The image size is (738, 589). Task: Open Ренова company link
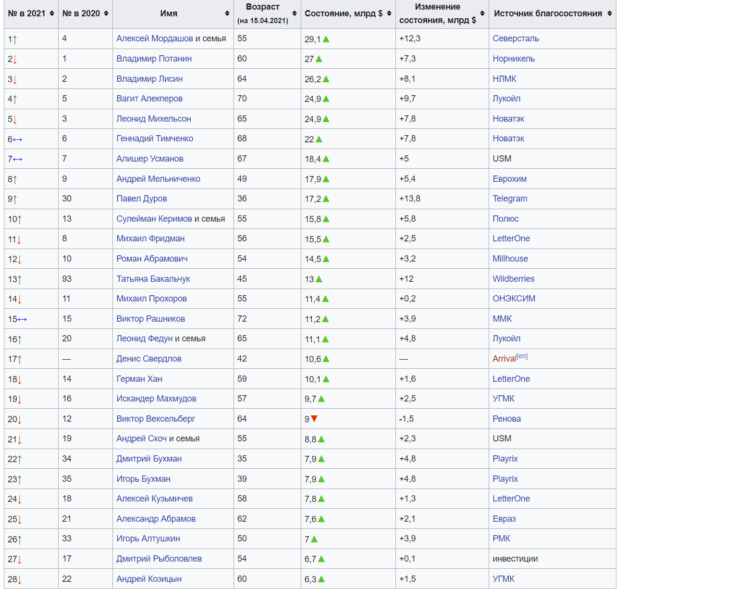pos(506,419)
